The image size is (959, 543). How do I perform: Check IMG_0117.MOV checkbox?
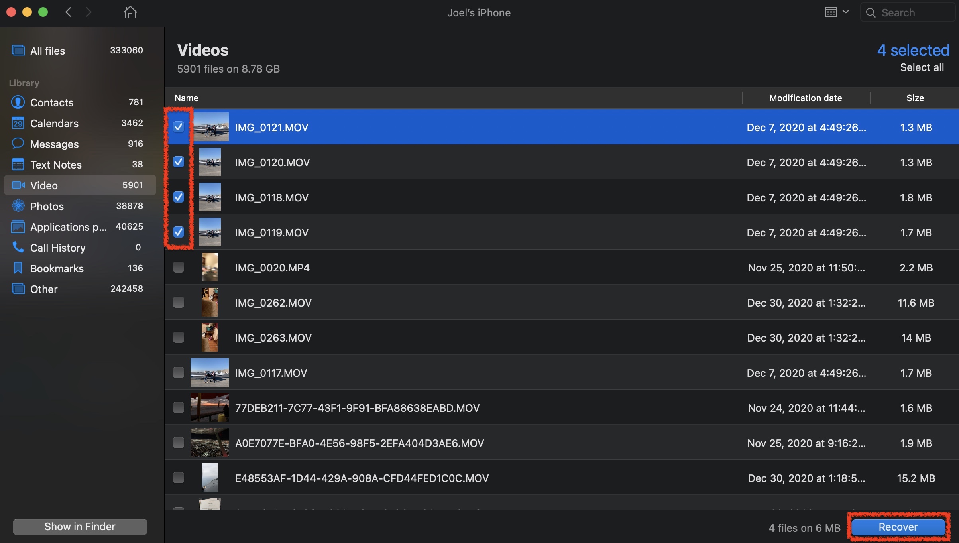click(179, 372)
